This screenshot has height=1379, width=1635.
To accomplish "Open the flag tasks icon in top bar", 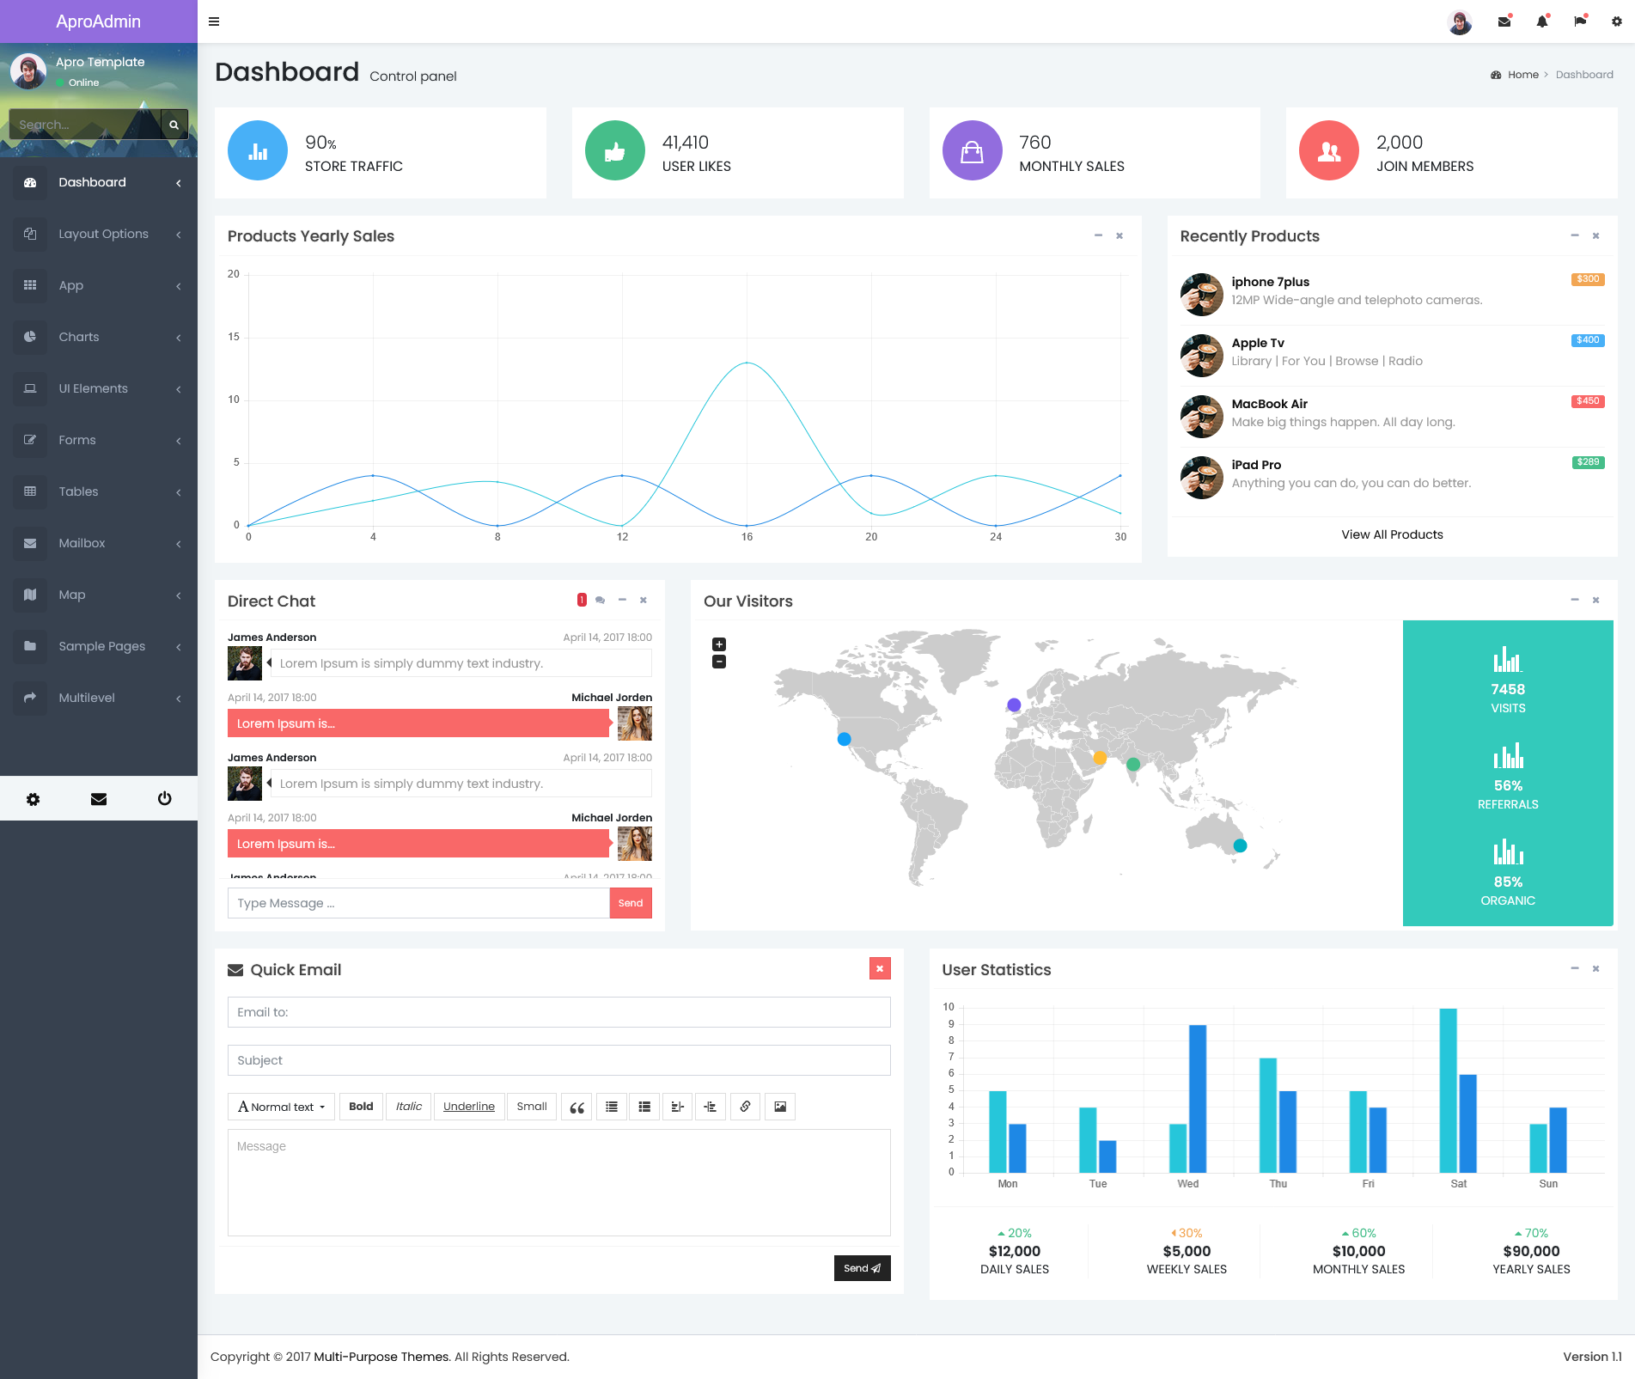I will click(1580, 21).
